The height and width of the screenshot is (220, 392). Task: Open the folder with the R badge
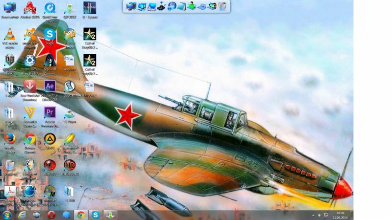click(x=70, y=34)
